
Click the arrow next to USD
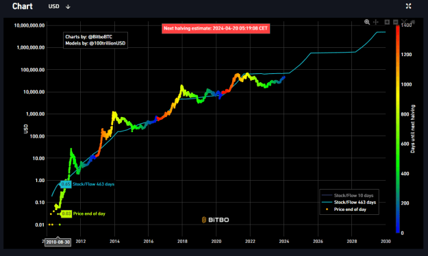point(68,7)
